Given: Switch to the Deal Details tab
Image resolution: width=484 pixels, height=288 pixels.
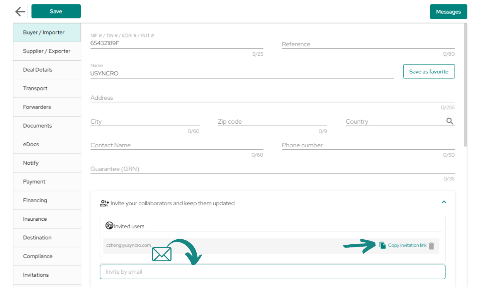Looking at the screenshot, I should point(47,70).
